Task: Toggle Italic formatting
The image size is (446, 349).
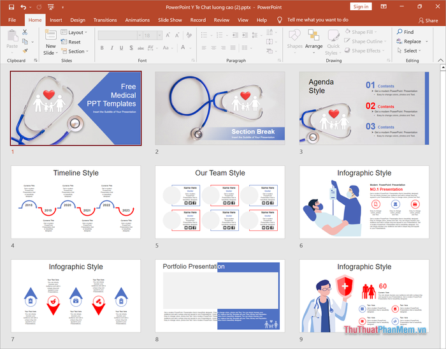Action: tap(111, 48)
